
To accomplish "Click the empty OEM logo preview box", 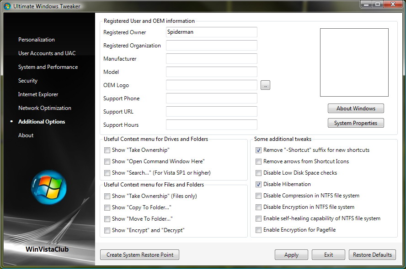I will point(354,62).
